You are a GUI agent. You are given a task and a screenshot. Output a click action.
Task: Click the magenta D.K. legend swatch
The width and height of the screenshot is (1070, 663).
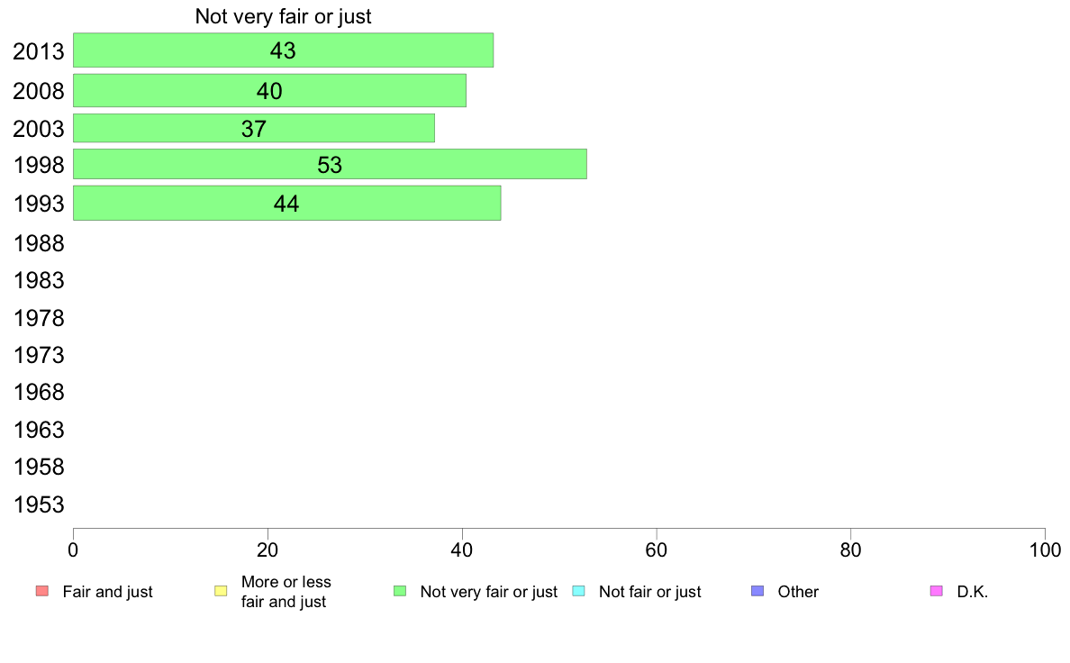click(937, 591)
